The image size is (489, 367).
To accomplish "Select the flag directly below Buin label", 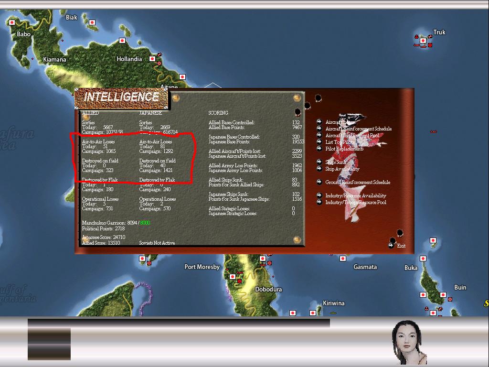I will point(443,294).
